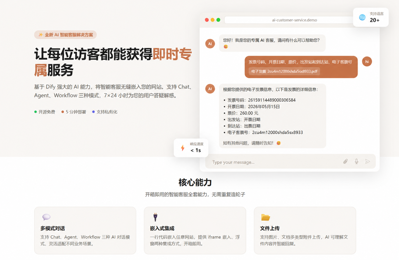399x260 pixels.
Task: Click the 响应速度 < 1s badge
Action: [191, 148]
